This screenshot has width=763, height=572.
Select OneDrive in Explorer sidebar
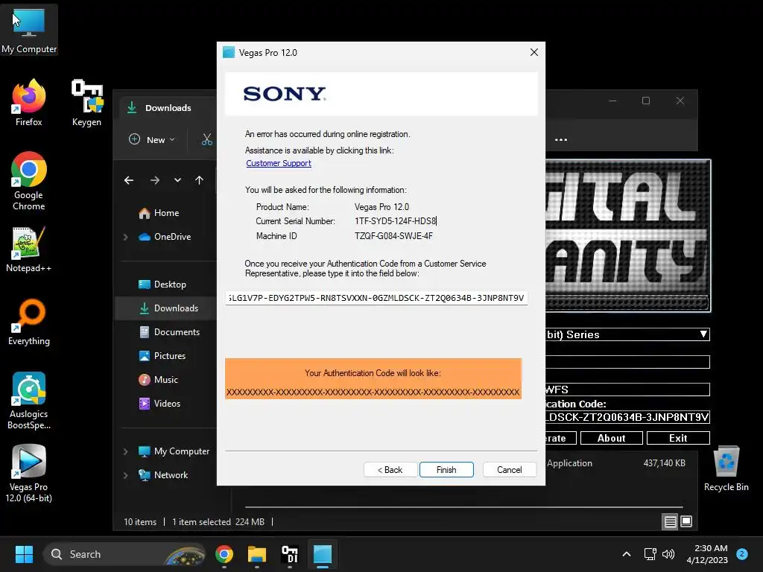tap(165, 237)
